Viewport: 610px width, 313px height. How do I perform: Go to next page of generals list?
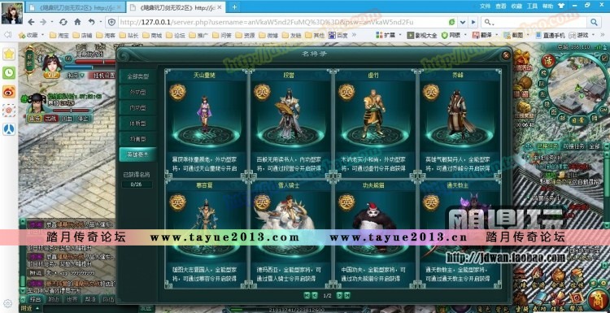pos(339,296)
